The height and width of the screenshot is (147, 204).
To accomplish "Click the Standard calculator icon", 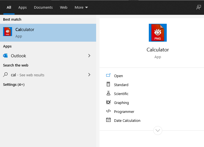I will [x=108, y=84].
